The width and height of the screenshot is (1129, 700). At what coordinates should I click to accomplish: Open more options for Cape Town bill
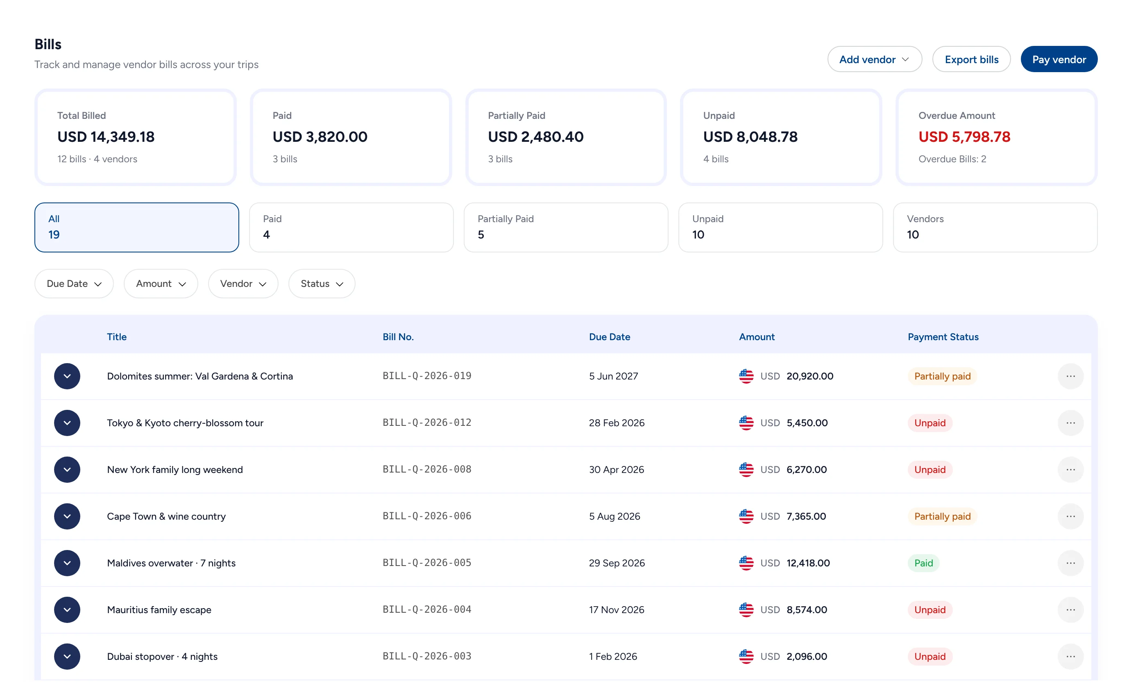point(1070,516)
